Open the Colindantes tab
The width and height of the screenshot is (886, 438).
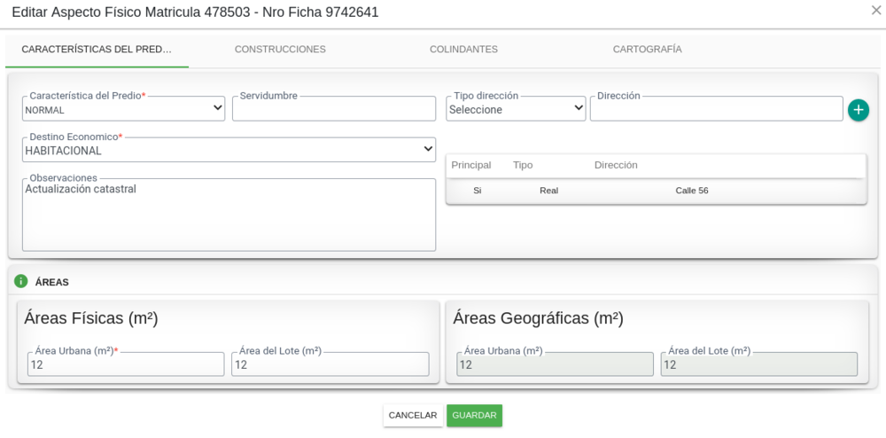click(x=463, y=50)
